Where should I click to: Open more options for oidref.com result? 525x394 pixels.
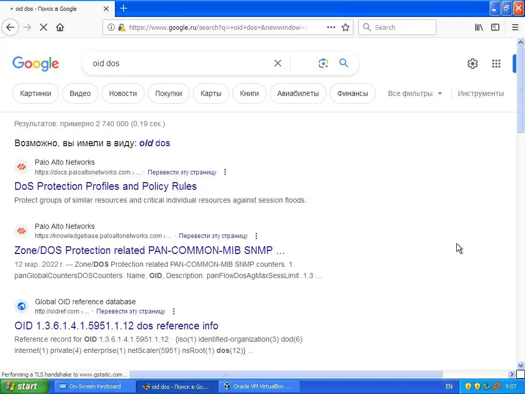click(x=173, y=311)
